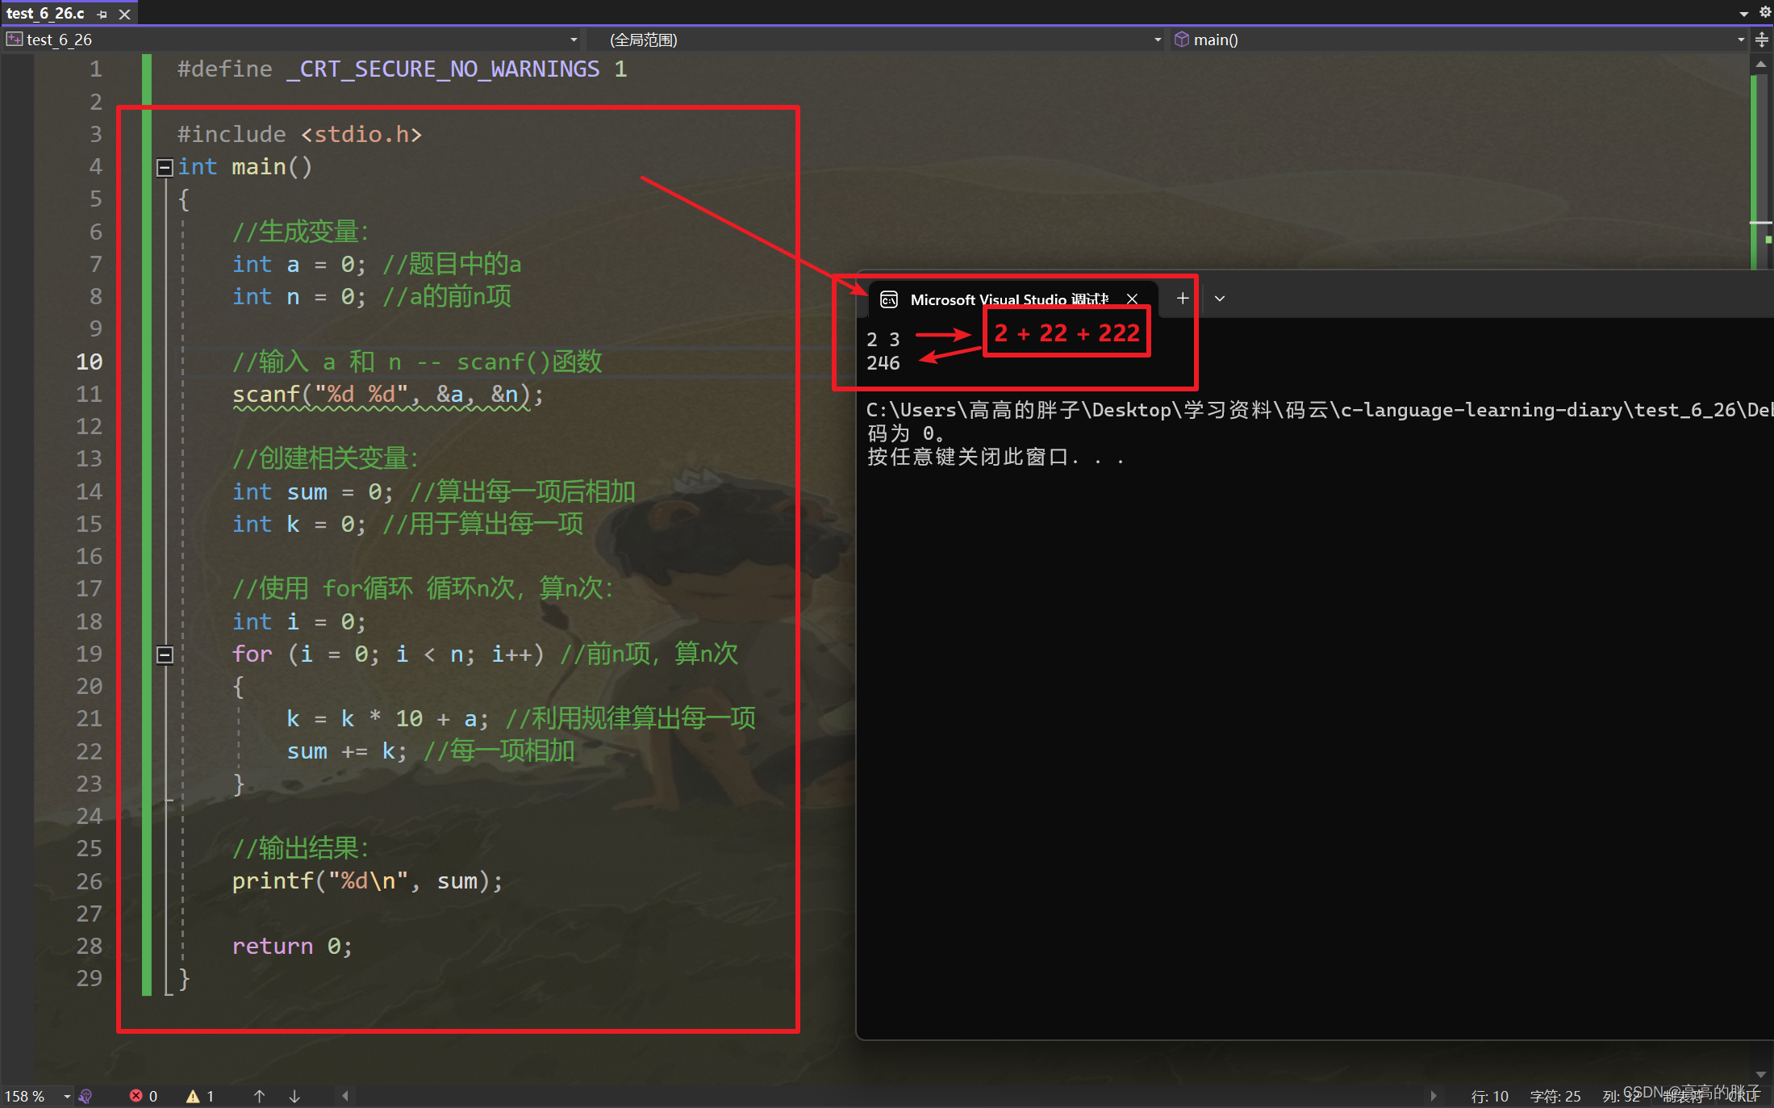Image resolution: width=1774 pixels, height=1108 pixels.
Task: Click the next-issue down arrow in status bar
Action: (x=294, y=1096)
